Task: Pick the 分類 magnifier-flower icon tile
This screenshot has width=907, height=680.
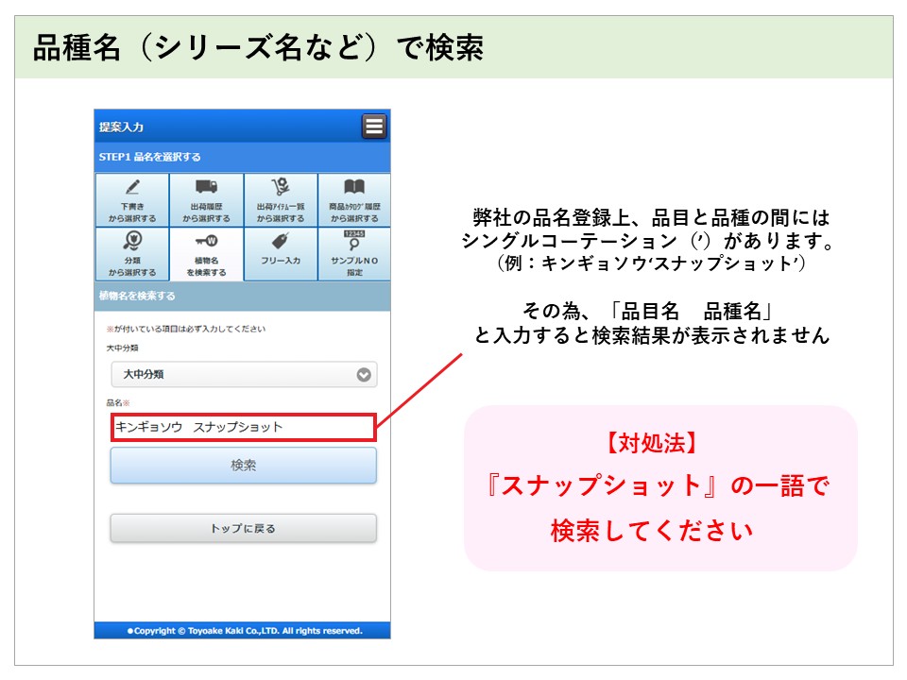Action: click(132, 254)
